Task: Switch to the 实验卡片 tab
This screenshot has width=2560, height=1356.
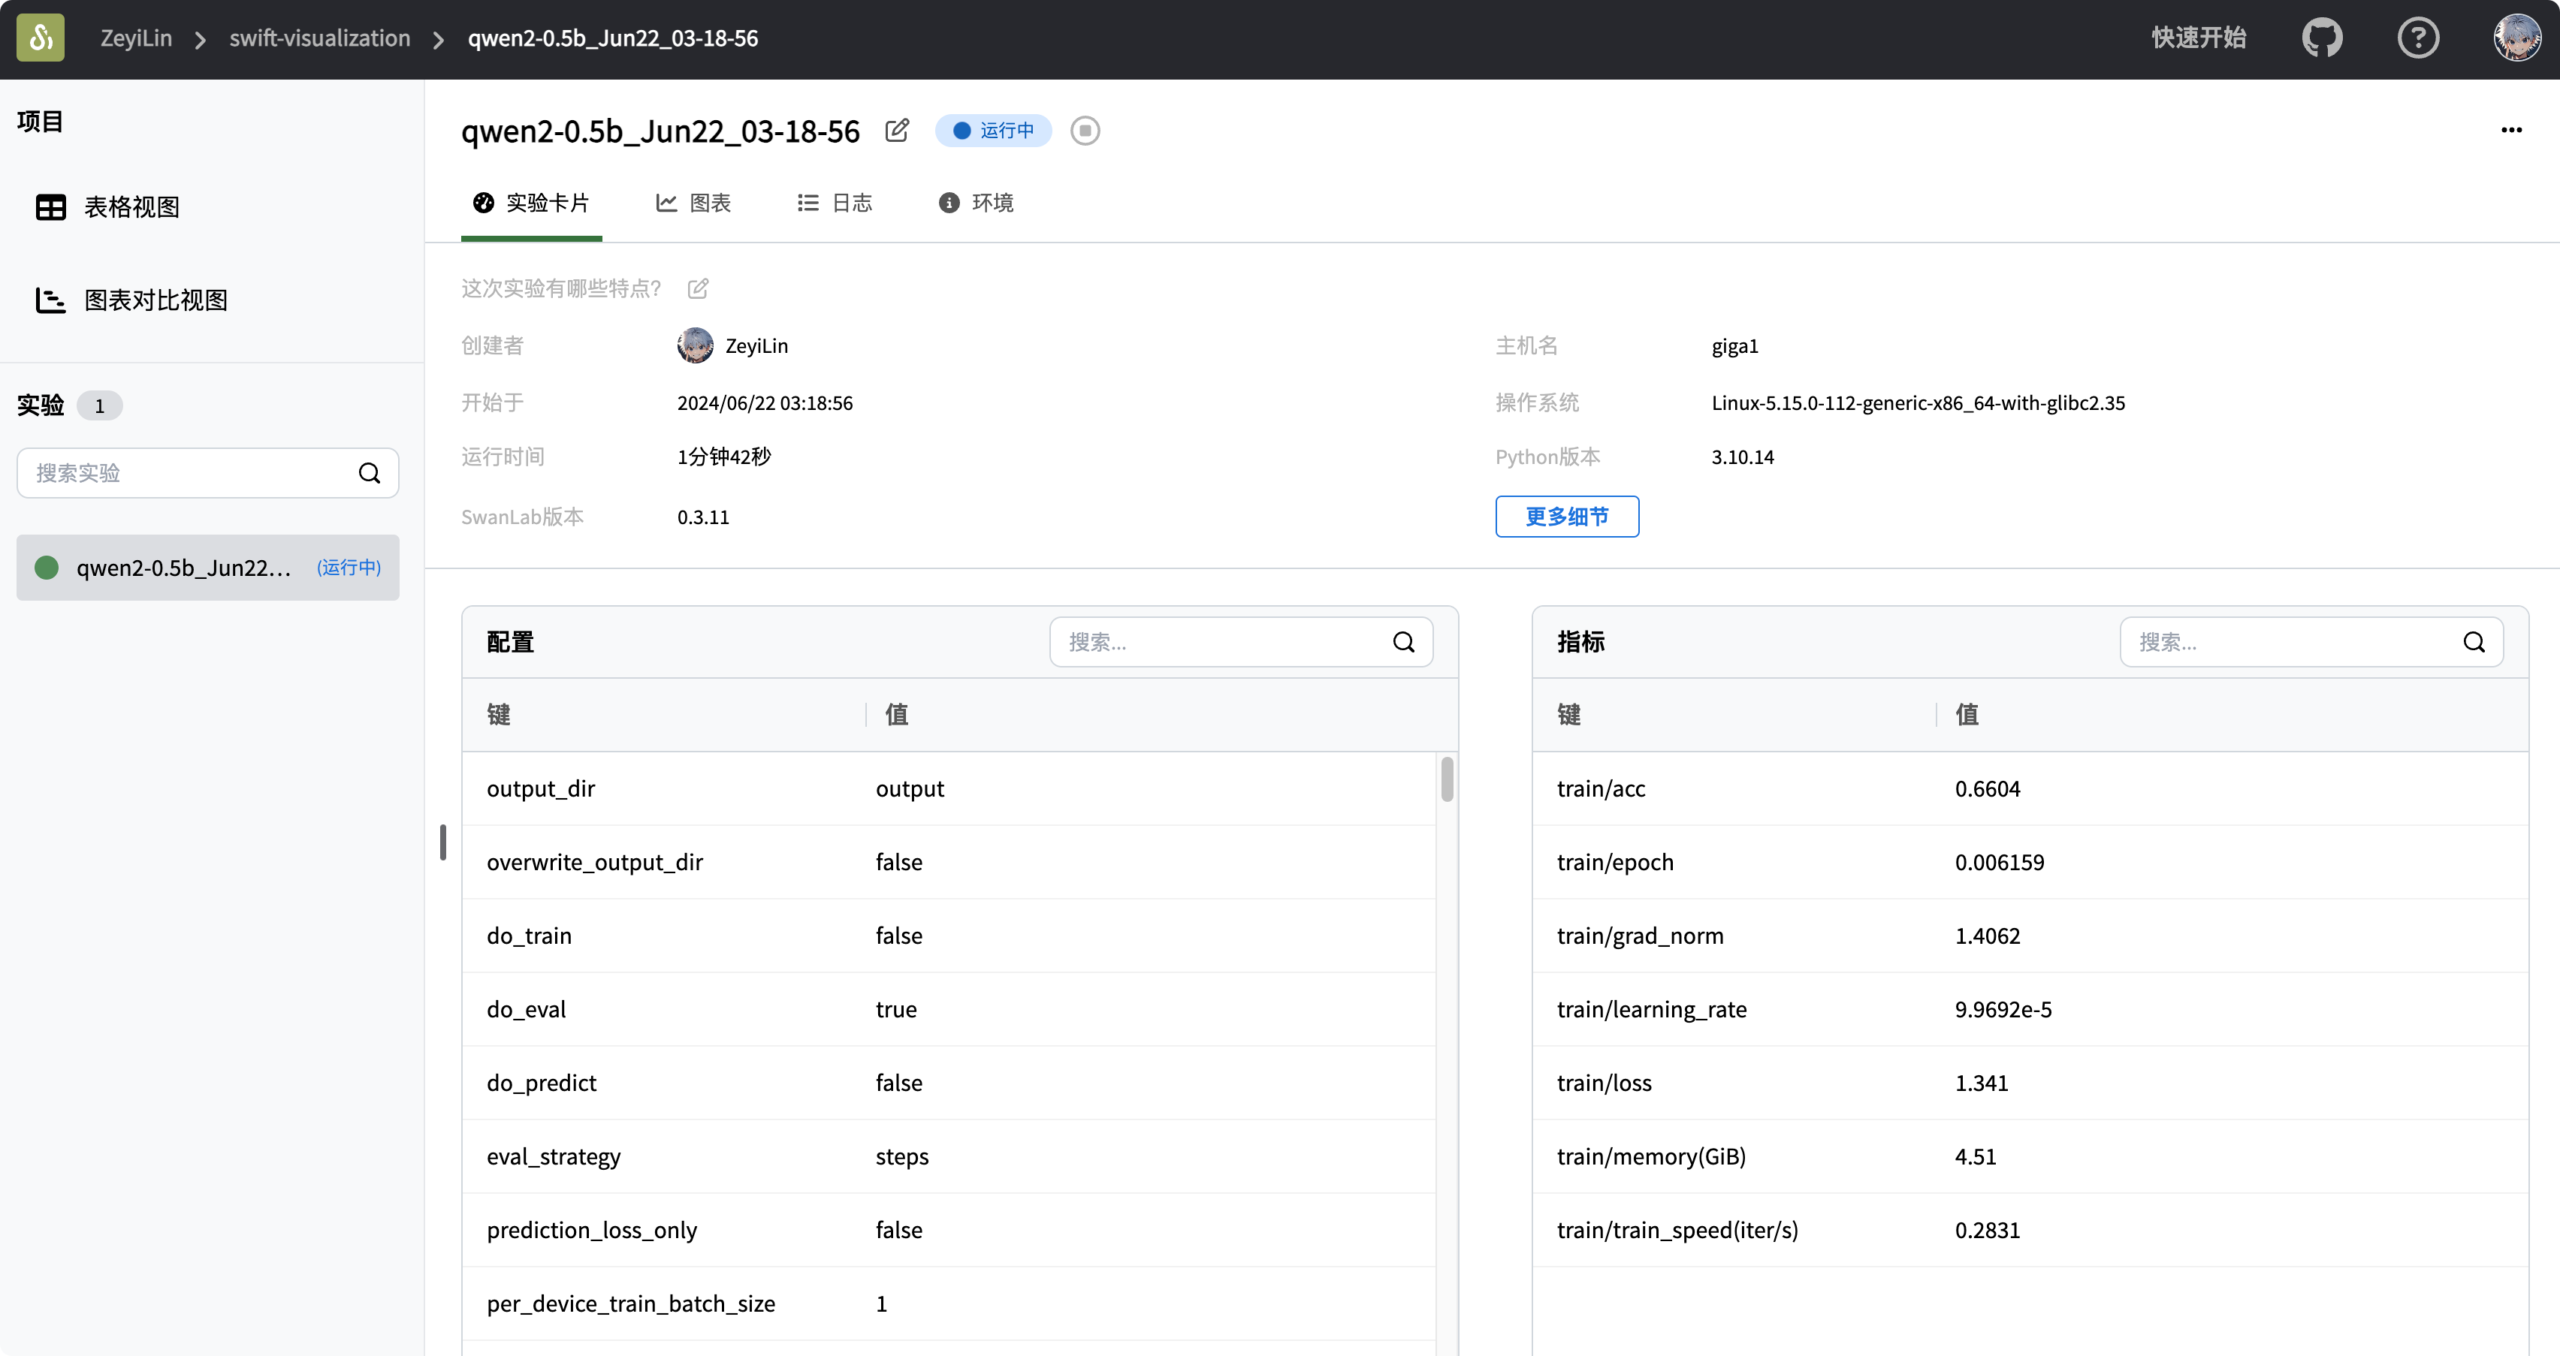Action: 532,203
